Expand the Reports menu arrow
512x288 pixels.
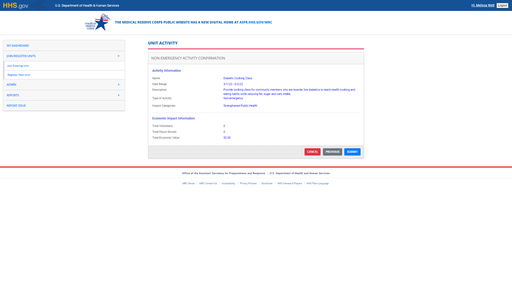point(118,95)
